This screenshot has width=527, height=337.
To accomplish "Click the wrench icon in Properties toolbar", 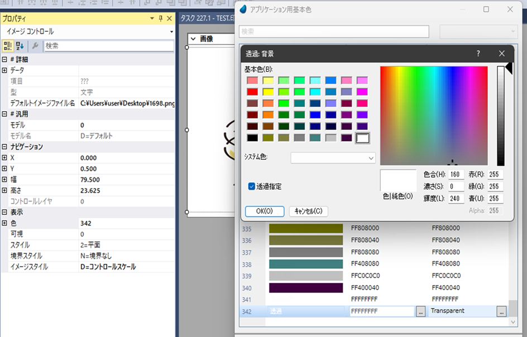I will [35, 46].
